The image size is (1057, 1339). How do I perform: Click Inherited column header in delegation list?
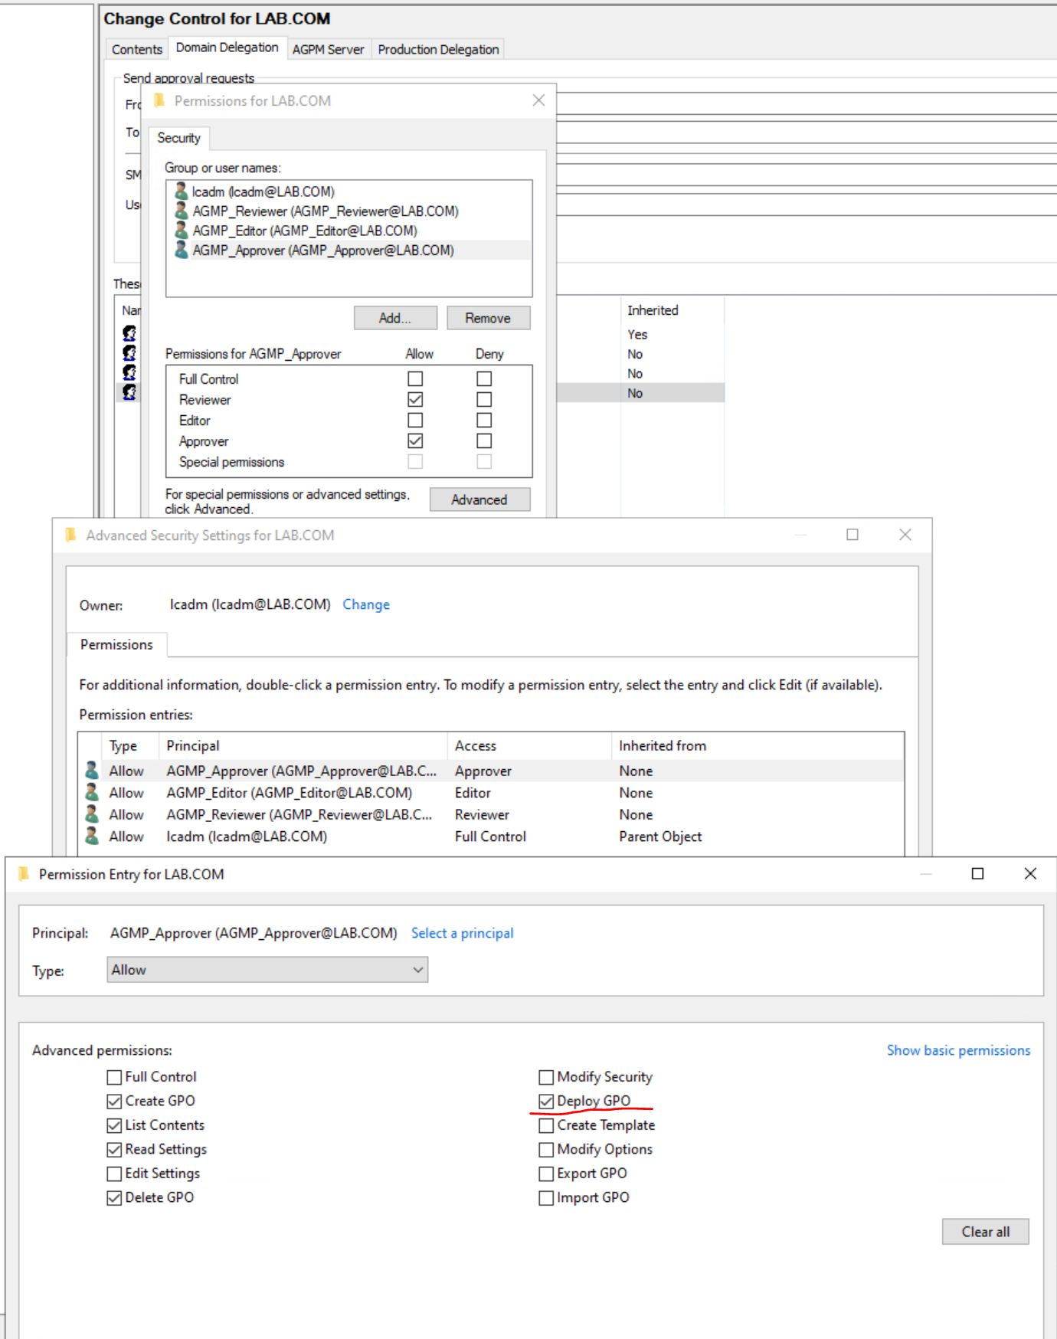(x=671, y=310)
